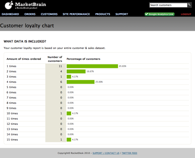This screenshot has height=158, width=195.
Task: Click the Copyright RocketDesk 2010 text
Action: click(x=74, y=153)
